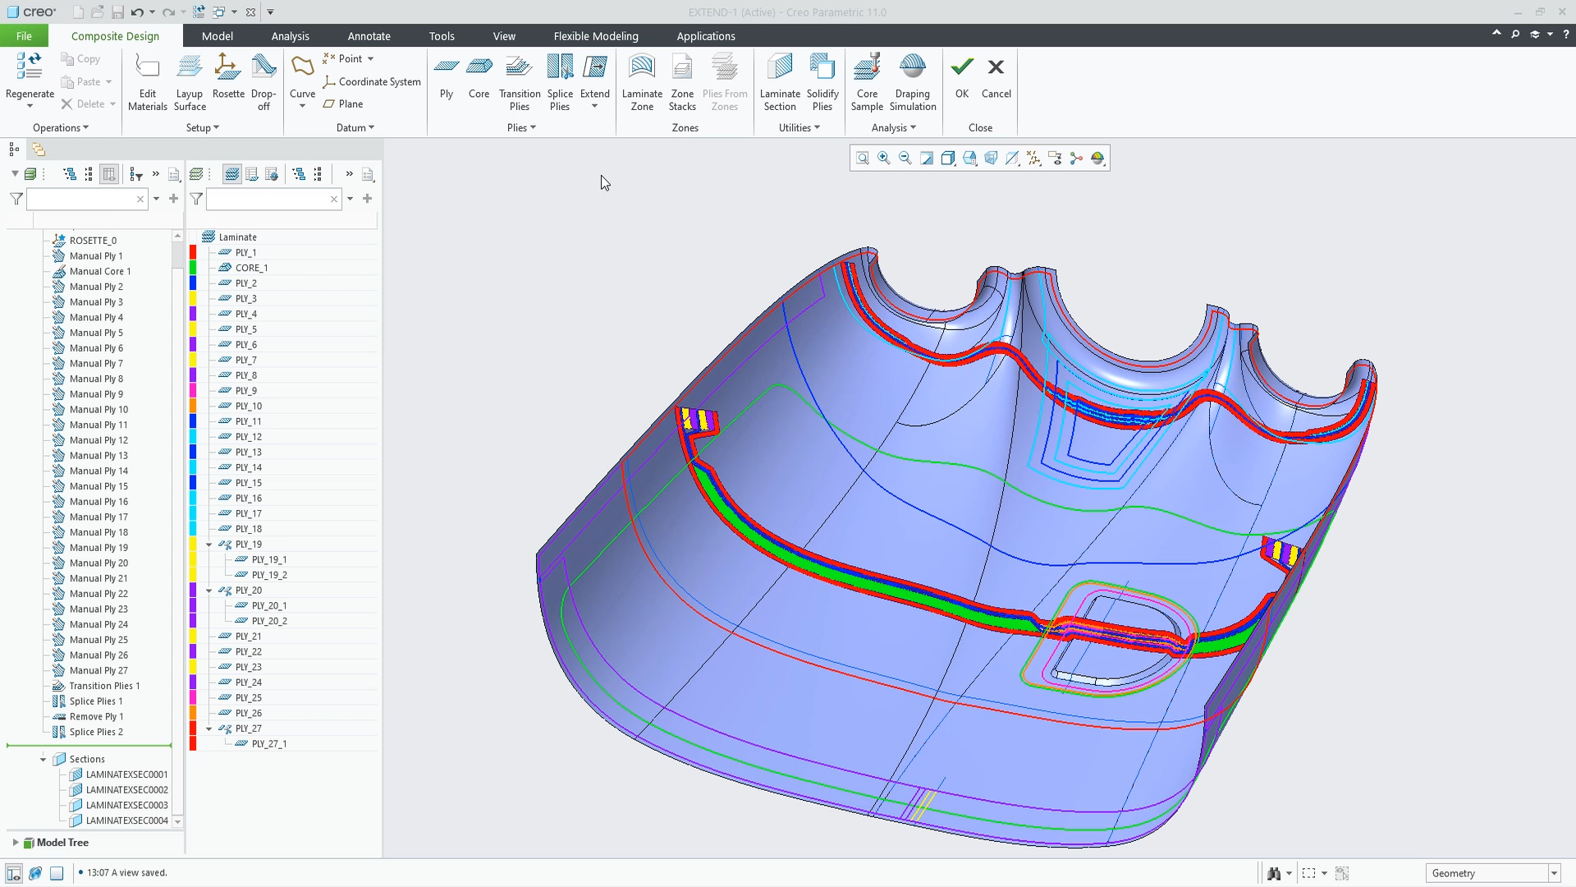Switch to the Annotate tab
This screenshot has width=1576, height=887.
[x=369, y=36]
